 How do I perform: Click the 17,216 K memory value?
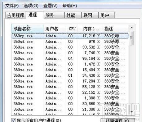click(91, 36)
